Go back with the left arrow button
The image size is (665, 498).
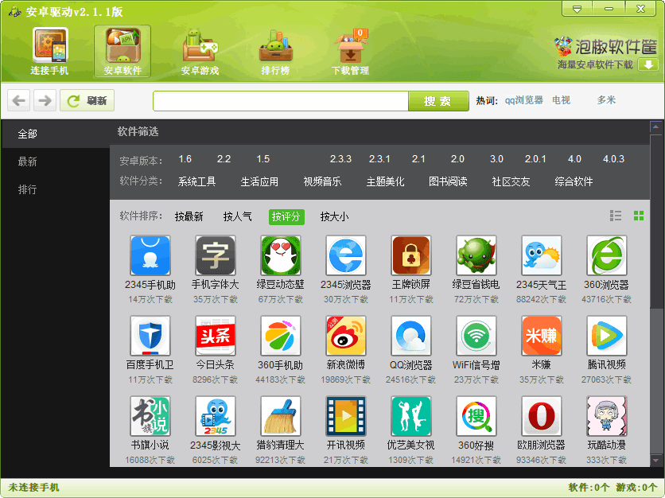[x=18, y=100]
